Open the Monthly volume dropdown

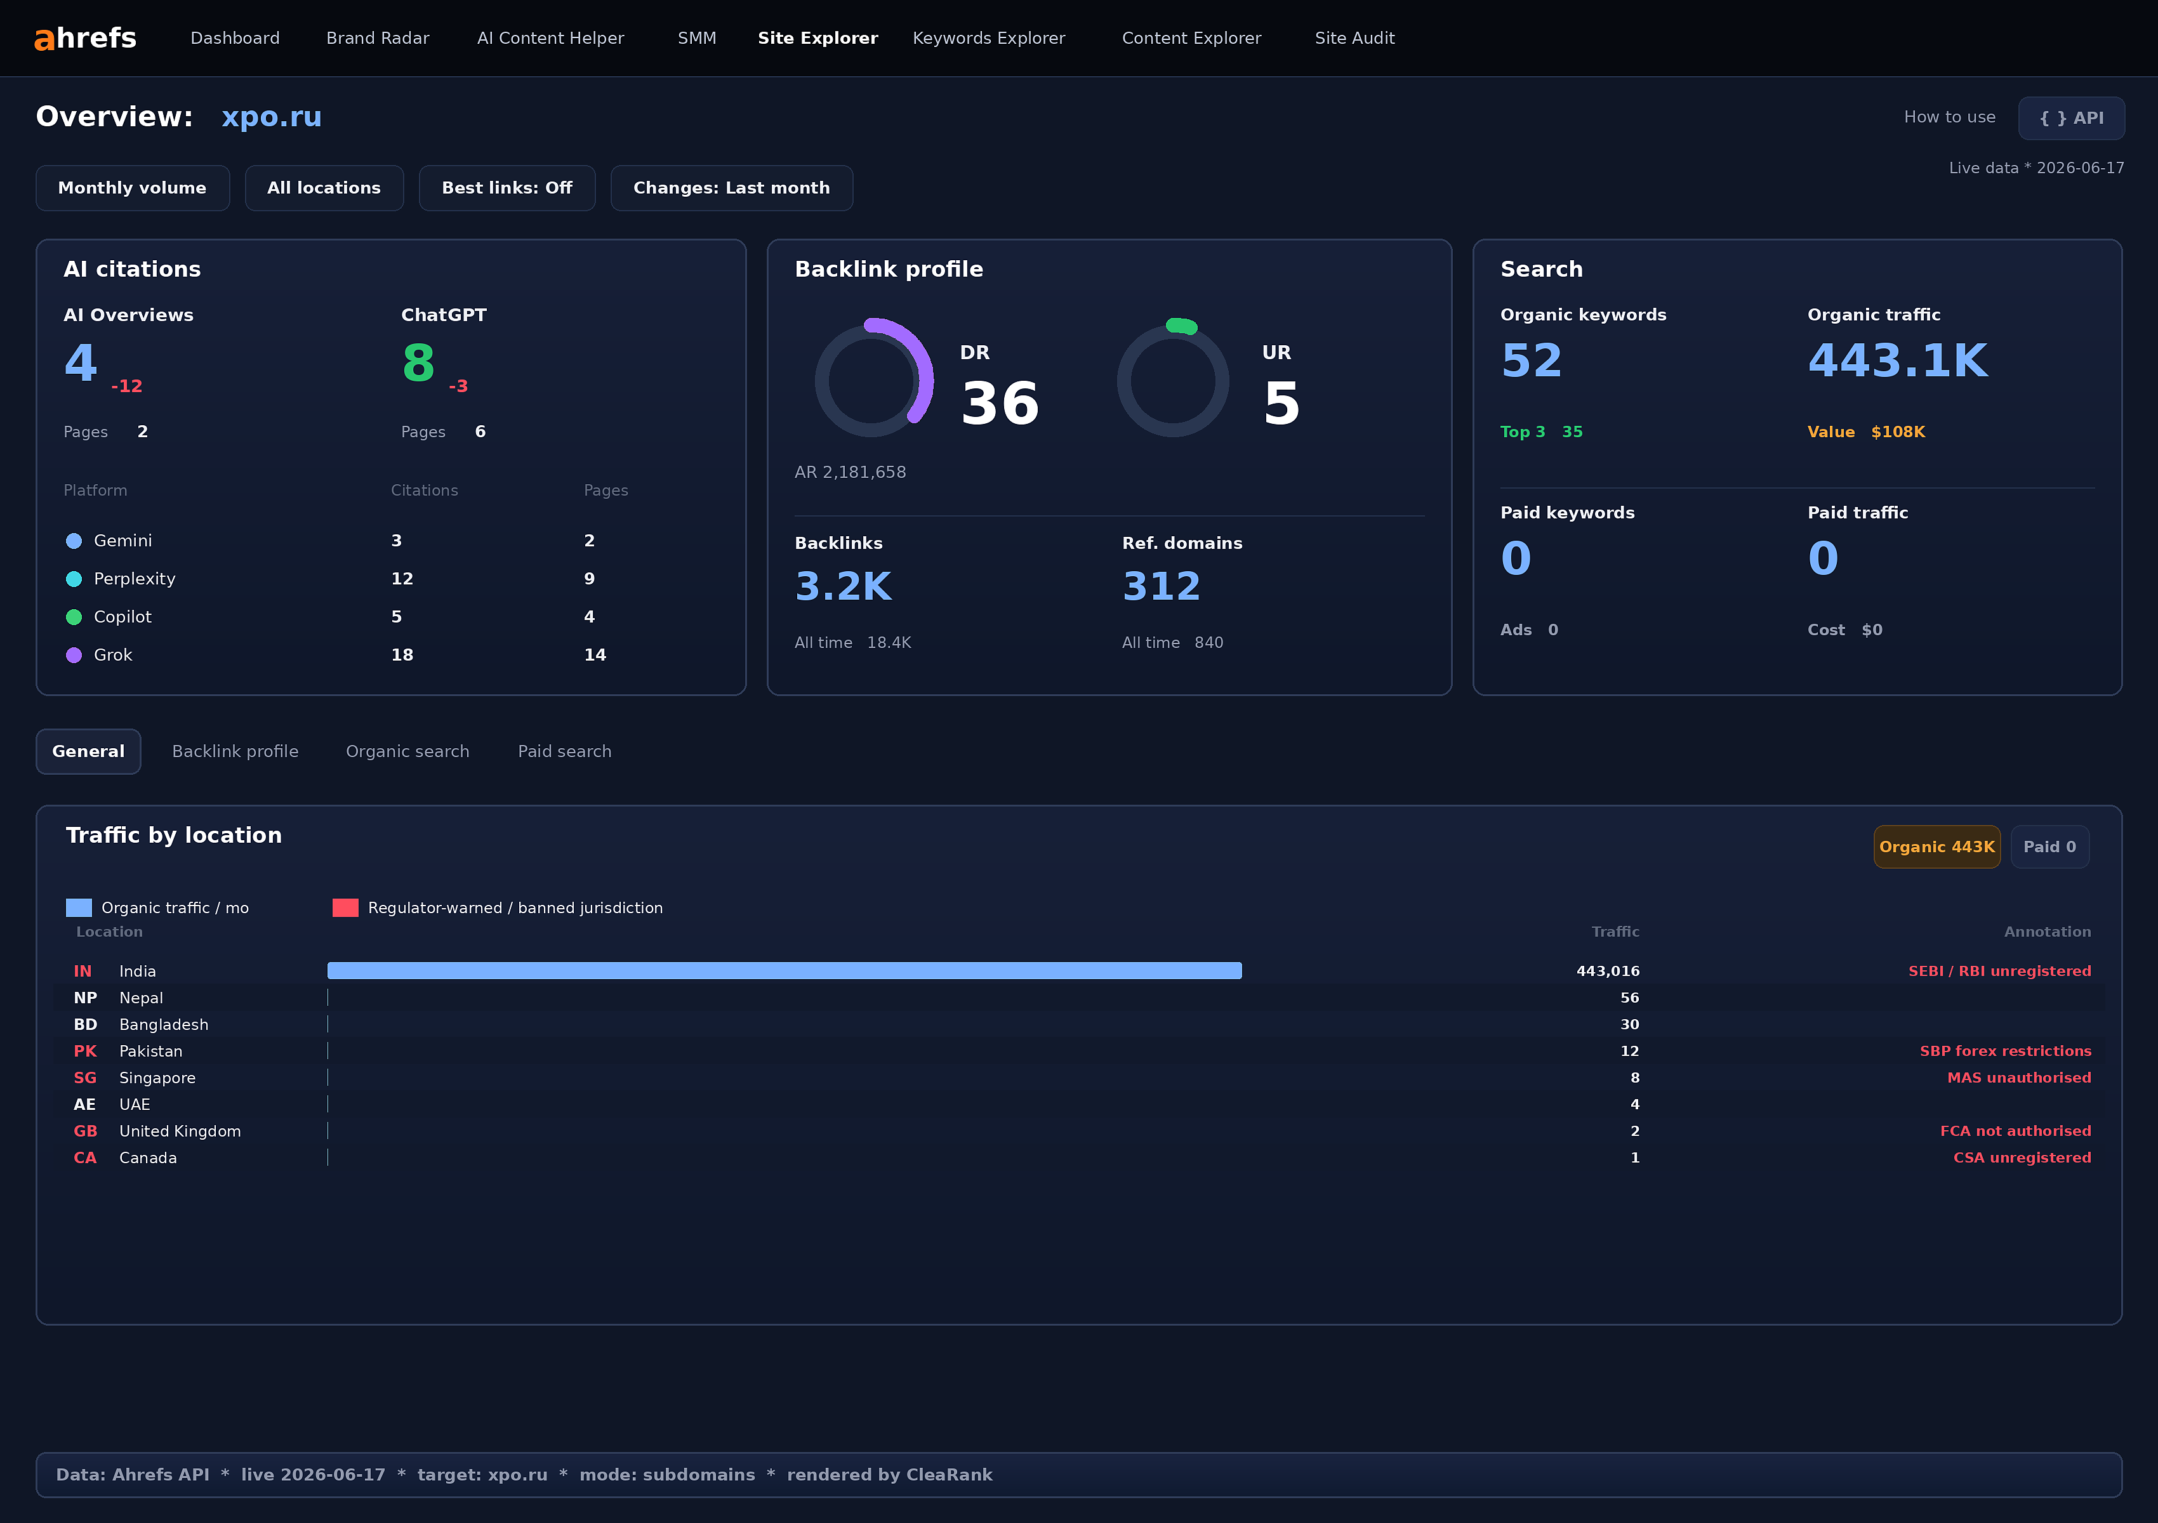(x=133, y=188)
